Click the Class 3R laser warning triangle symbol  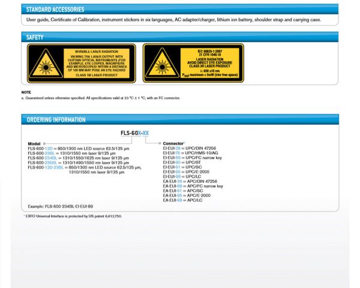point(162,63)
